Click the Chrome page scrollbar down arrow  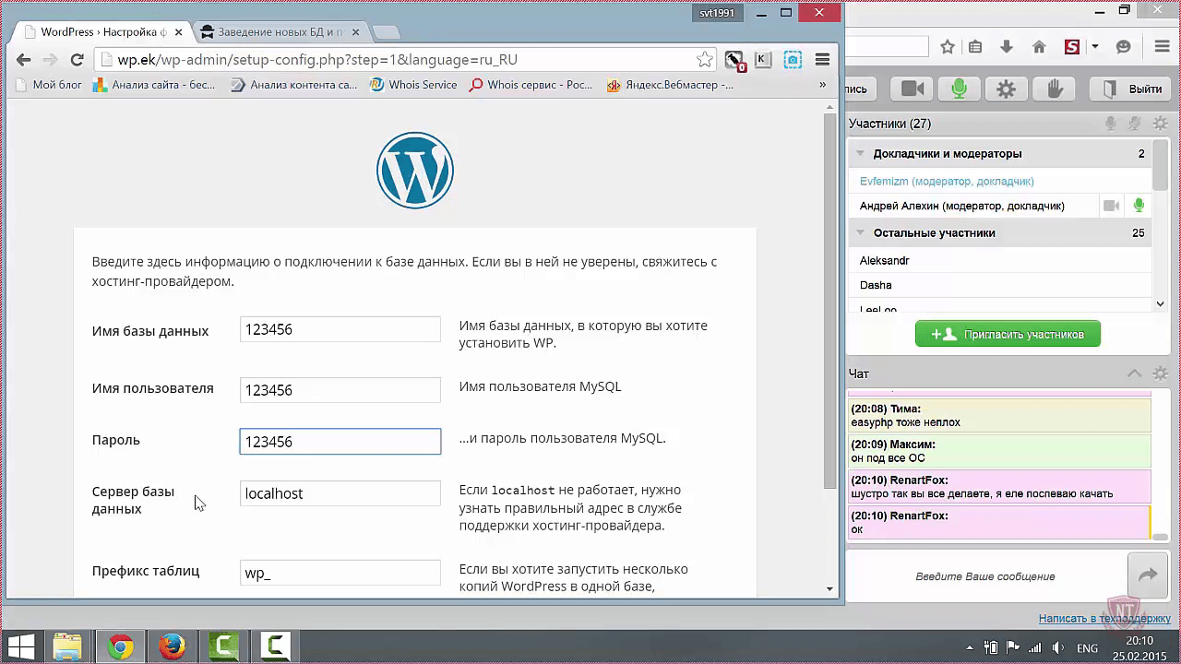pos(829,588)
